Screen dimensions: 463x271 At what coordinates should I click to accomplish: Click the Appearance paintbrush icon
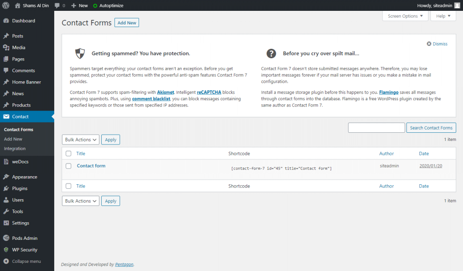pyautogui.click(x=6, y=177)
